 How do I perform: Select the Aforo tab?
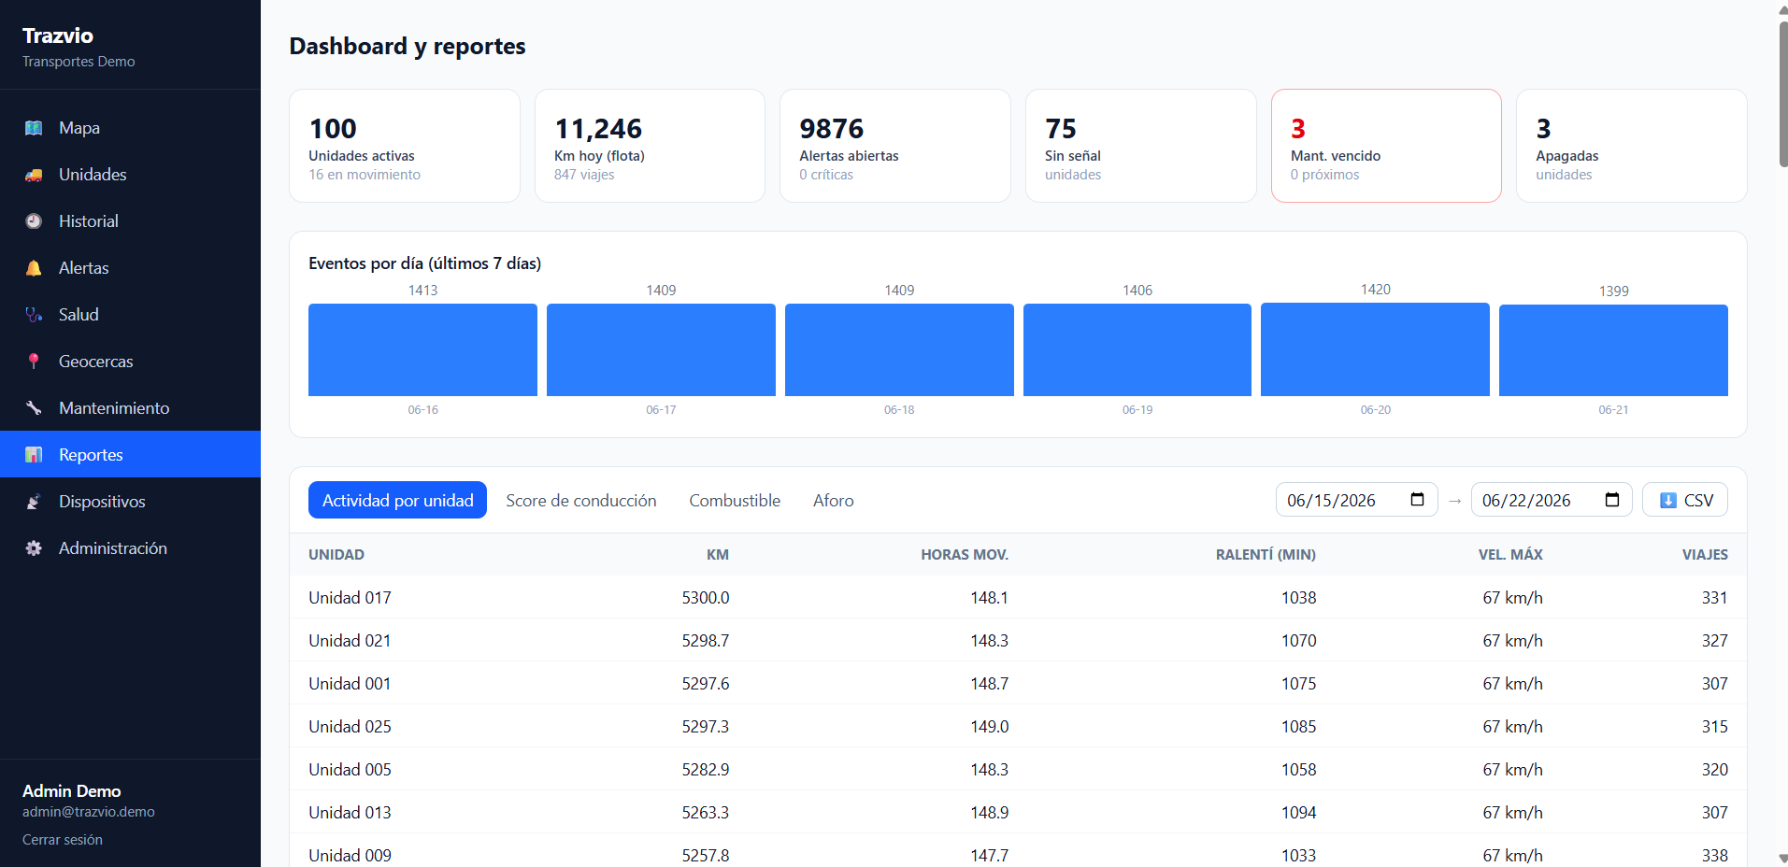[834, 500]
